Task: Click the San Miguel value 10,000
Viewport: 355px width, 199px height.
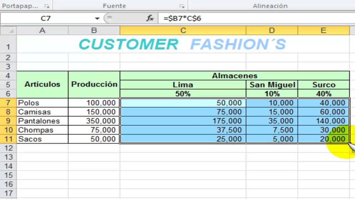Action: (x=272, y=103)
